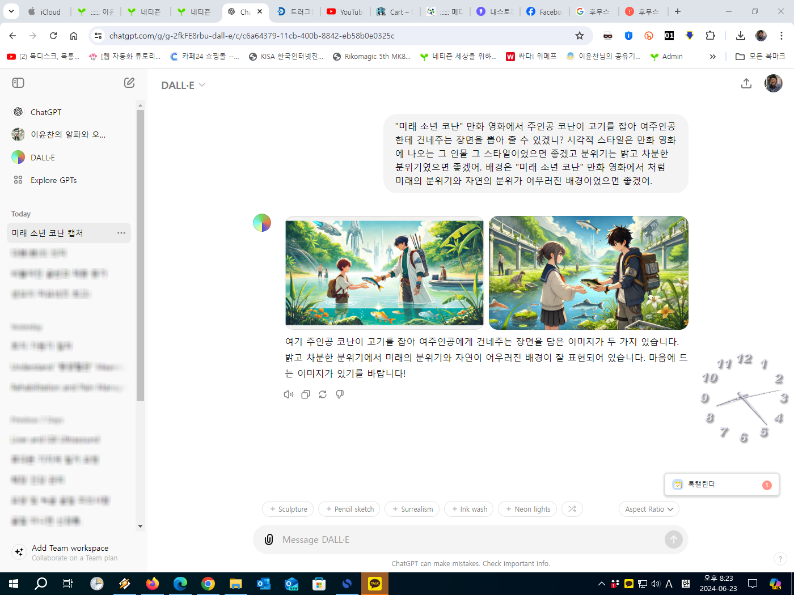This screenshot has width=794, height=595.
Task: Open the 톡캘린더 notification popup
Action: click(721, 484)
